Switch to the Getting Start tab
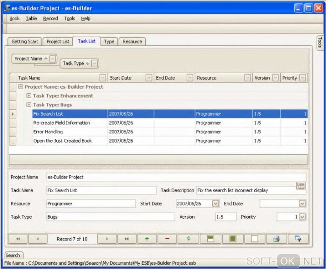The height and width of the screenshot is (269, 326). click(25, 41)
